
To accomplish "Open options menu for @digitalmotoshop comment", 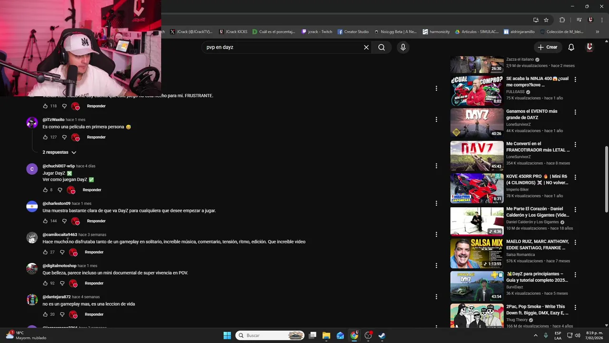I will [x=436, y=265].
